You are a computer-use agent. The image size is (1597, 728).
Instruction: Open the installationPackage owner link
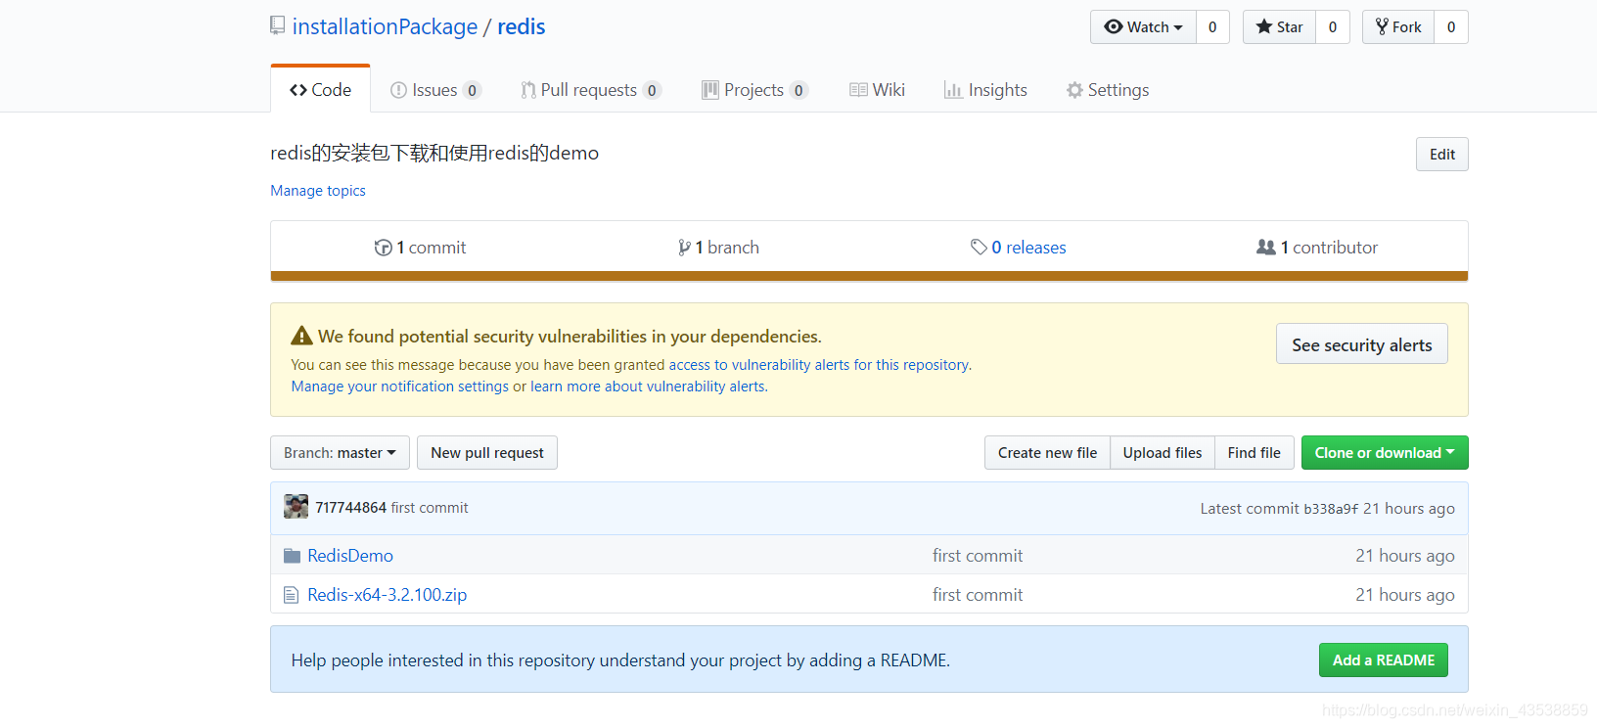pos(385,26)
